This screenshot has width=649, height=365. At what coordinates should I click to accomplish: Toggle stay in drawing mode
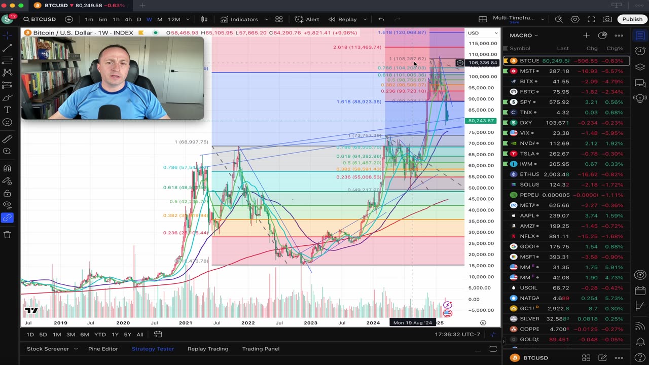pyautogui.click(x=7, y=181)
